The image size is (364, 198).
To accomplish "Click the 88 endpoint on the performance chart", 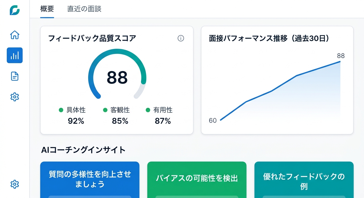I will [x=341, y=56].
